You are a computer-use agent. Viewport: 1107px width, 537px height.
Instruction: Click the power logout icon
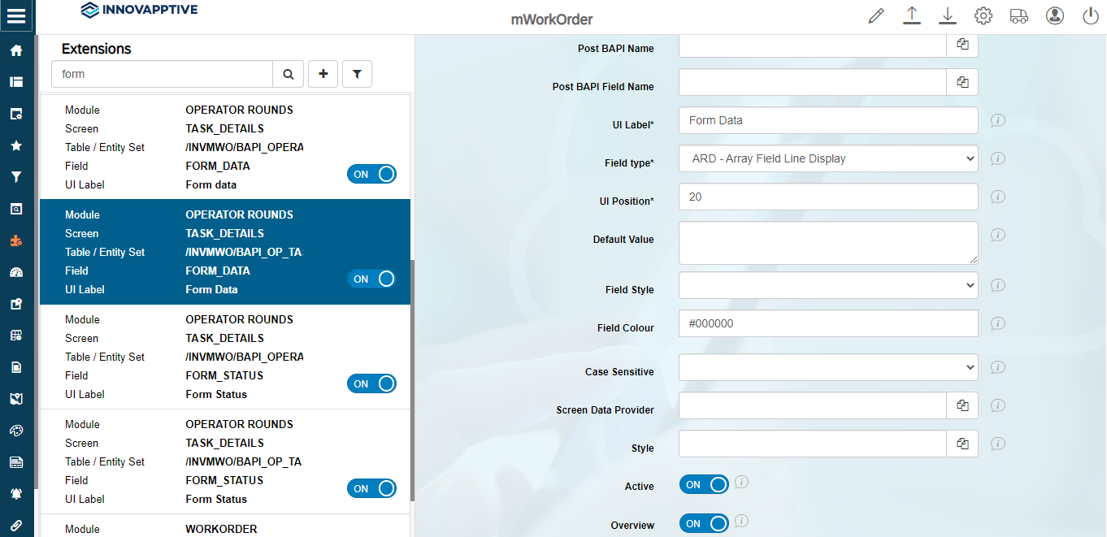(x=1091, y=16)
